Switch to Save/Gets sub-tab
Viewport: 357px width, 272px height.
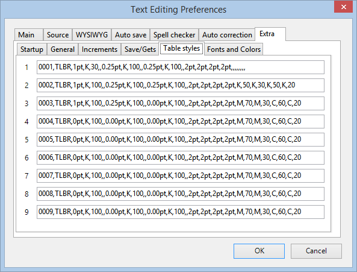[140, 49]
